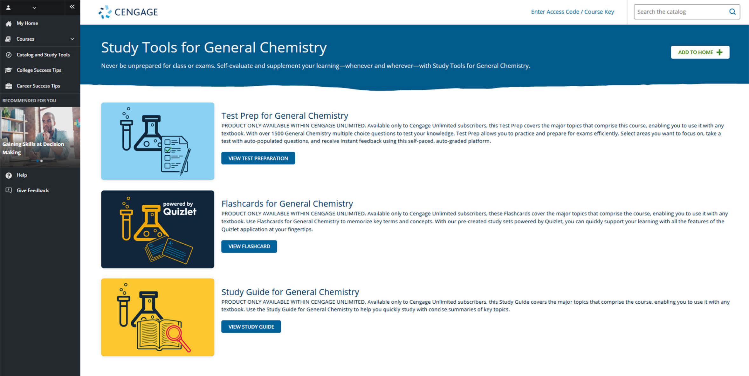
Task: Open Gaining Skills at Decision Making card
Action: (40, 137)
